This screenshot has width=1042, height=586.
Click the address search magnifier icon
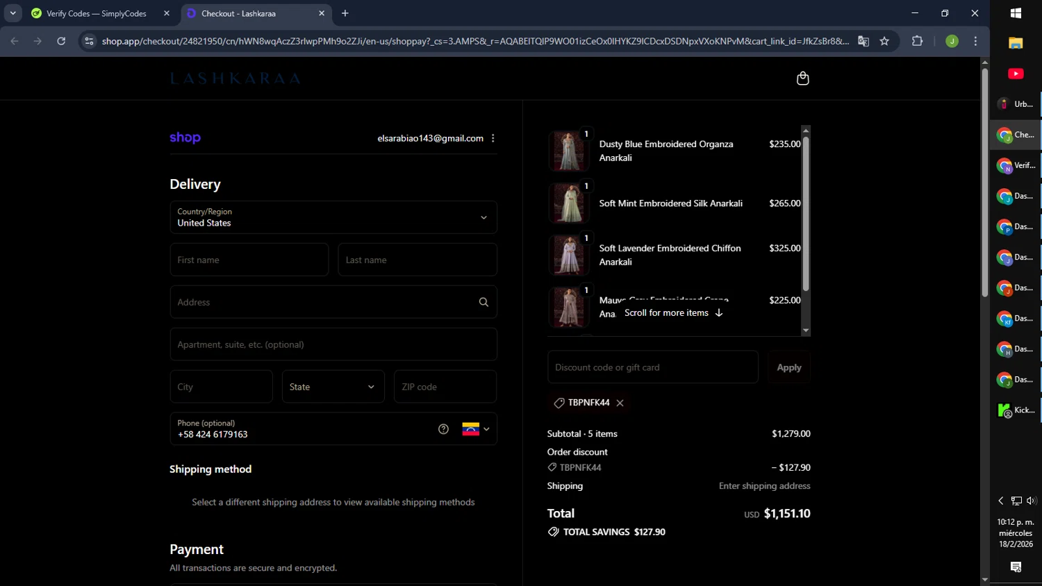click(483, 302)
